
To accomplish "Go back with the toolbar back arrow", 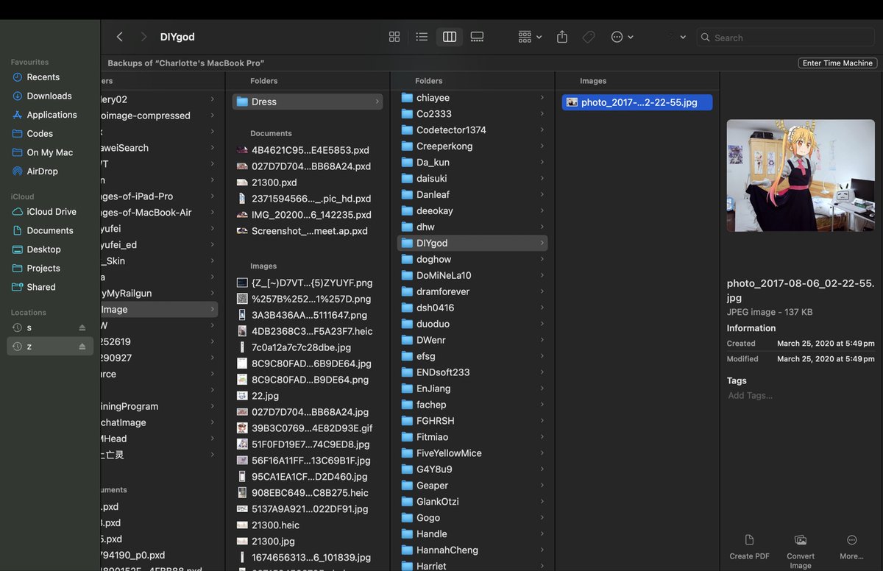I will tap(120, 37).
